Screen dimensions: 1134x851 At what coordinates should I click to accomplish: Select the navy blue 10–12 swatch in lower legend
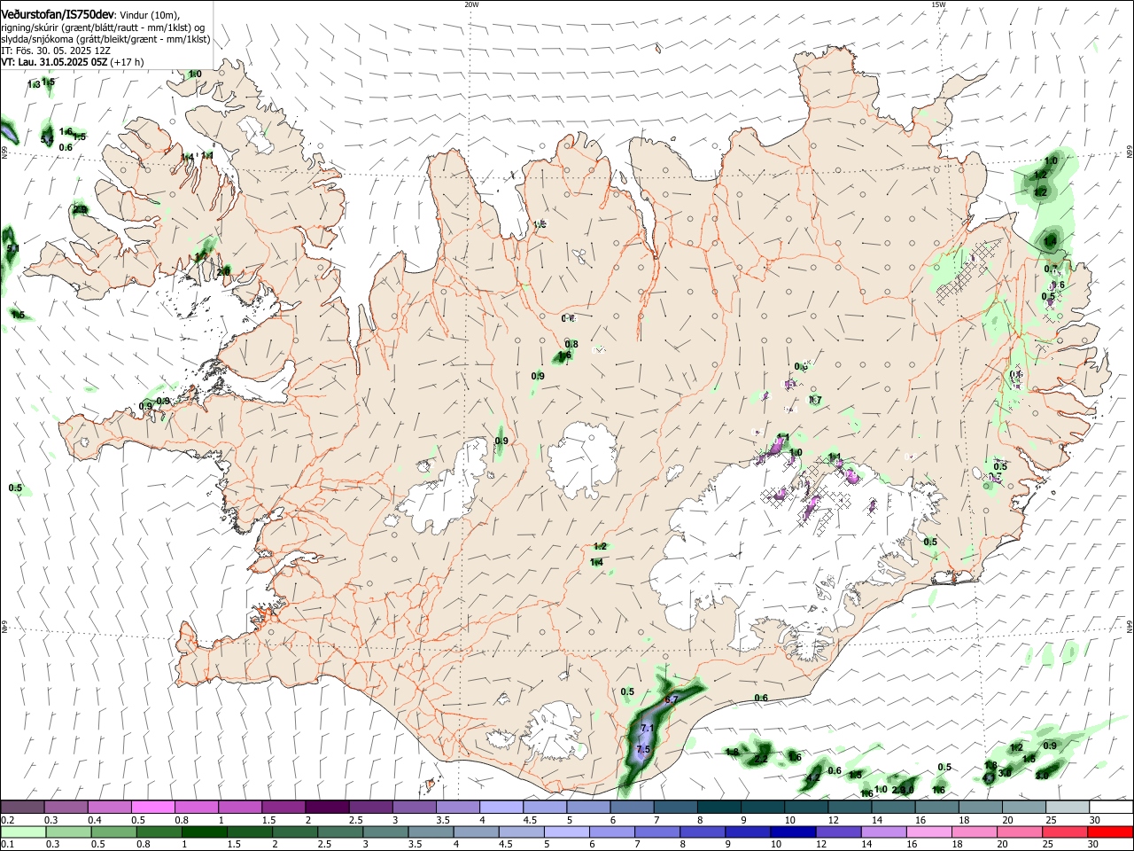click(792, 831)
